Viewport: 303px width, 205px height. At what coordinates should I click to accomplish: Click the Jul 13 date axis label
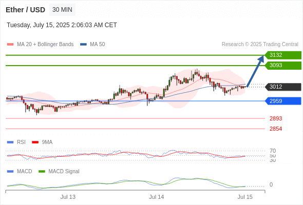(68, 197)
